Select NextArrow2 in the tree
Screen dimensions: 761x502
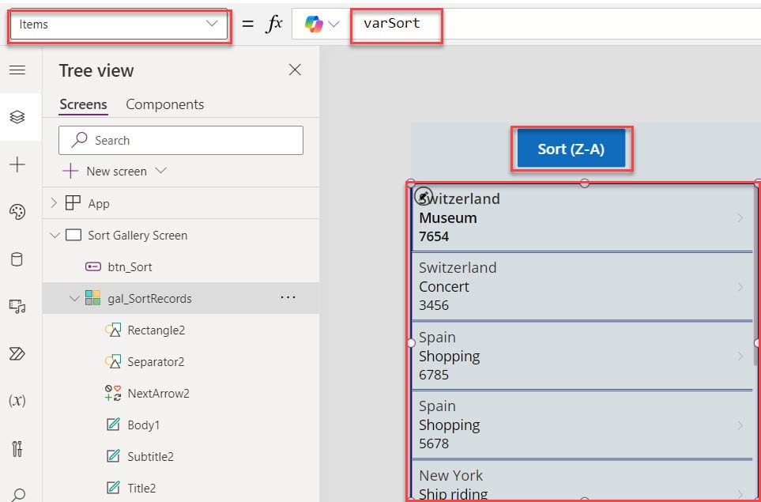pos(158,393)
